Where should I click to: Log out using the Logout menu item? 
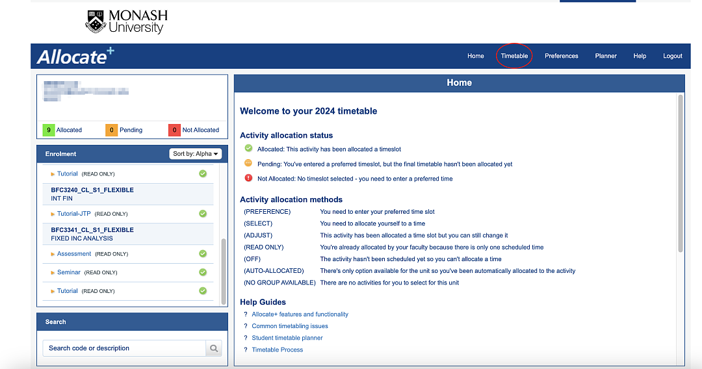click(x=673, y=56)
